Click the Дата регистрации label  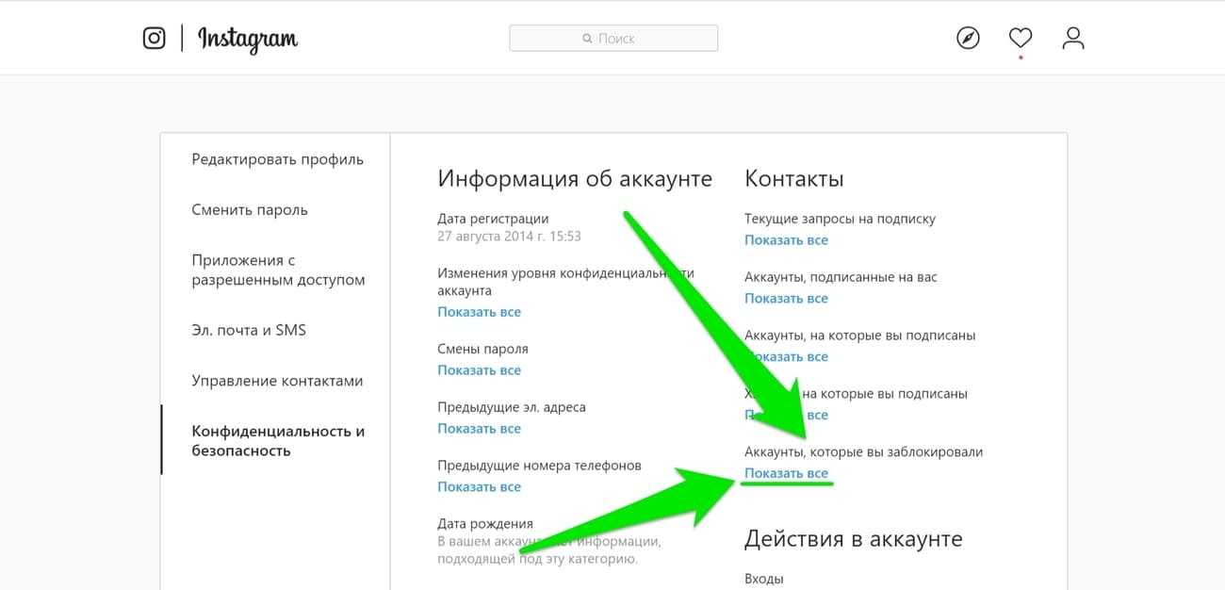pos(493,219)
